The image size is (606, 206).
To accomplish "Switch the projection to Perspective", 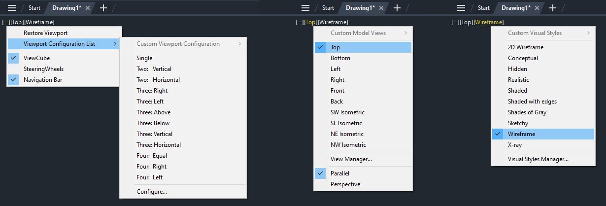I will click(x=345, y=184).
